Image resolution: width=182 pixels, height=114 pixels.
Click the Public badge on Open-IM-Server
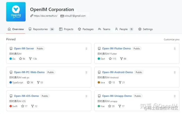click(x=40, y=48)
